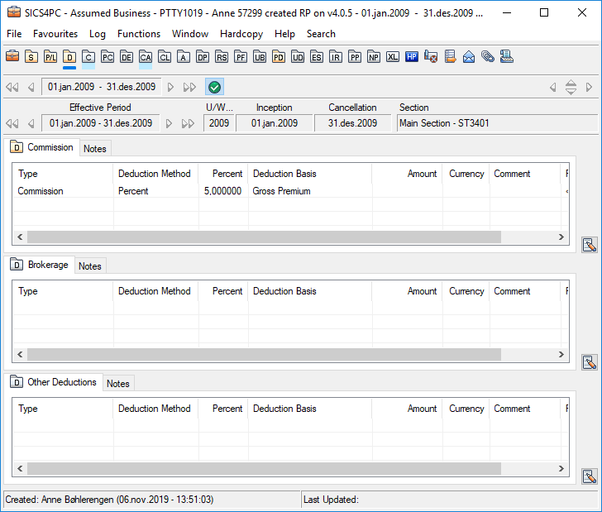Click the Deduction Method column header in Commission table
Screen dimensions: 602x512
point(155,174)
